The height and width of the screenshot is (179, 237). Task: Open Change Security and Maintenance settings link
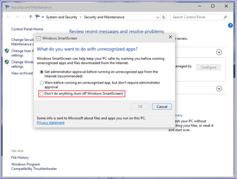pyautogui.click(x=22, y=42)
